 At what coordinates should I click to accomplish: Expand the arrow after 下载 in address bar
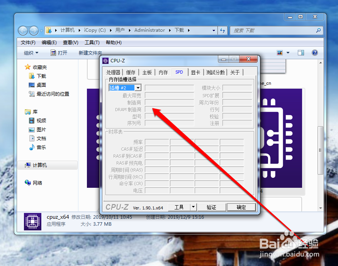click(189, 31)
